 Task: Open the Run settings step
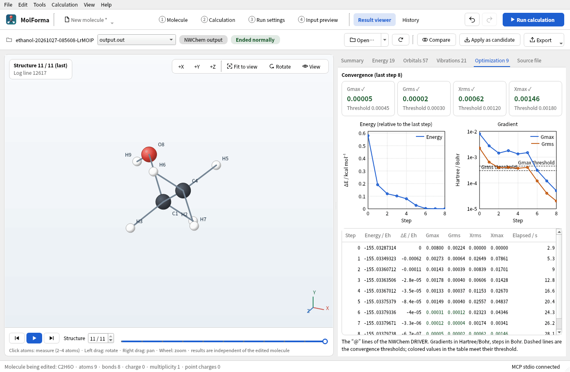(x=267, y=20)
